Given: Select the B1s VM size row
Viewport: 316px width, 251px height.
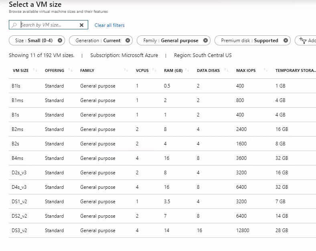Looking at the screenshot, I should pyautogui.click(x=162, y=115).
